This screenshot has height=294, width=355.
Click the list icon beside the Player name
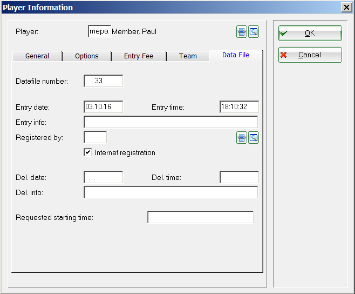(x=242, y=32)
